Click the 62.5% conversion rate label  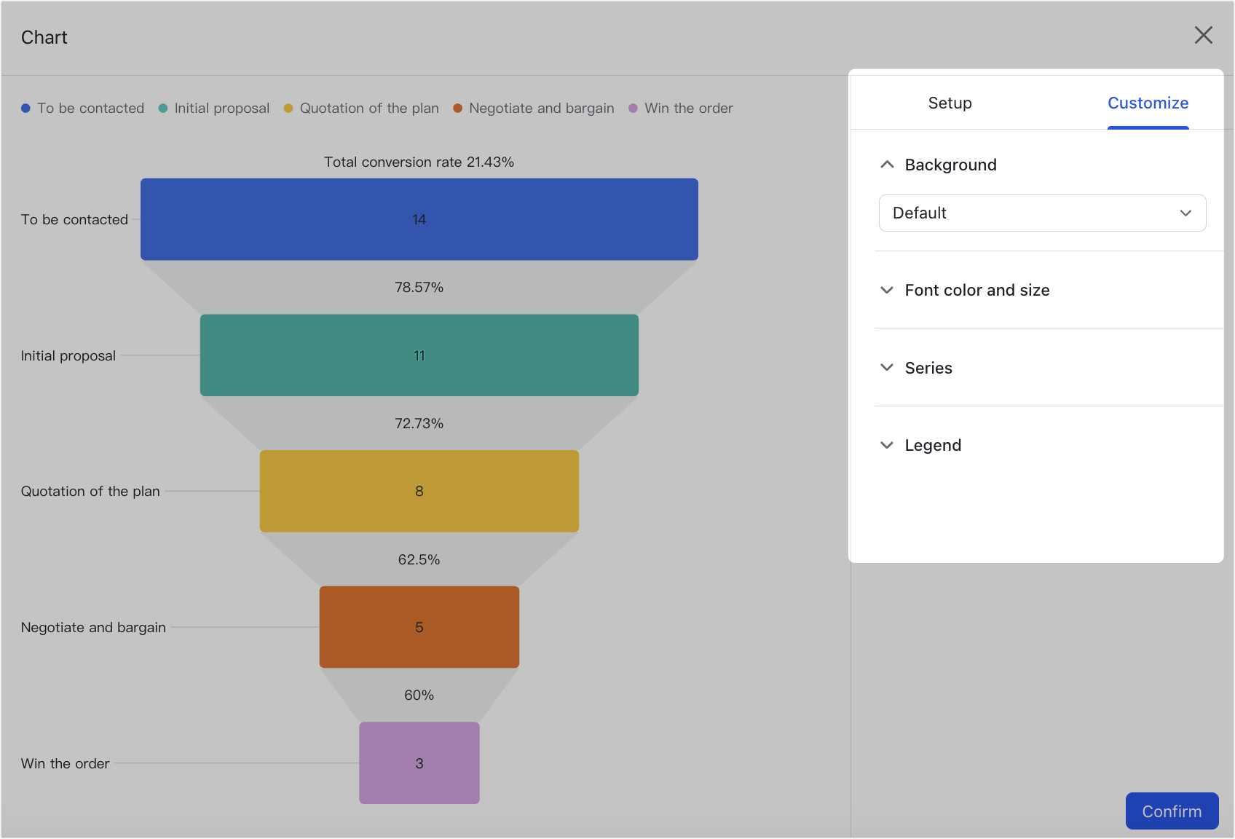(419, 559)
